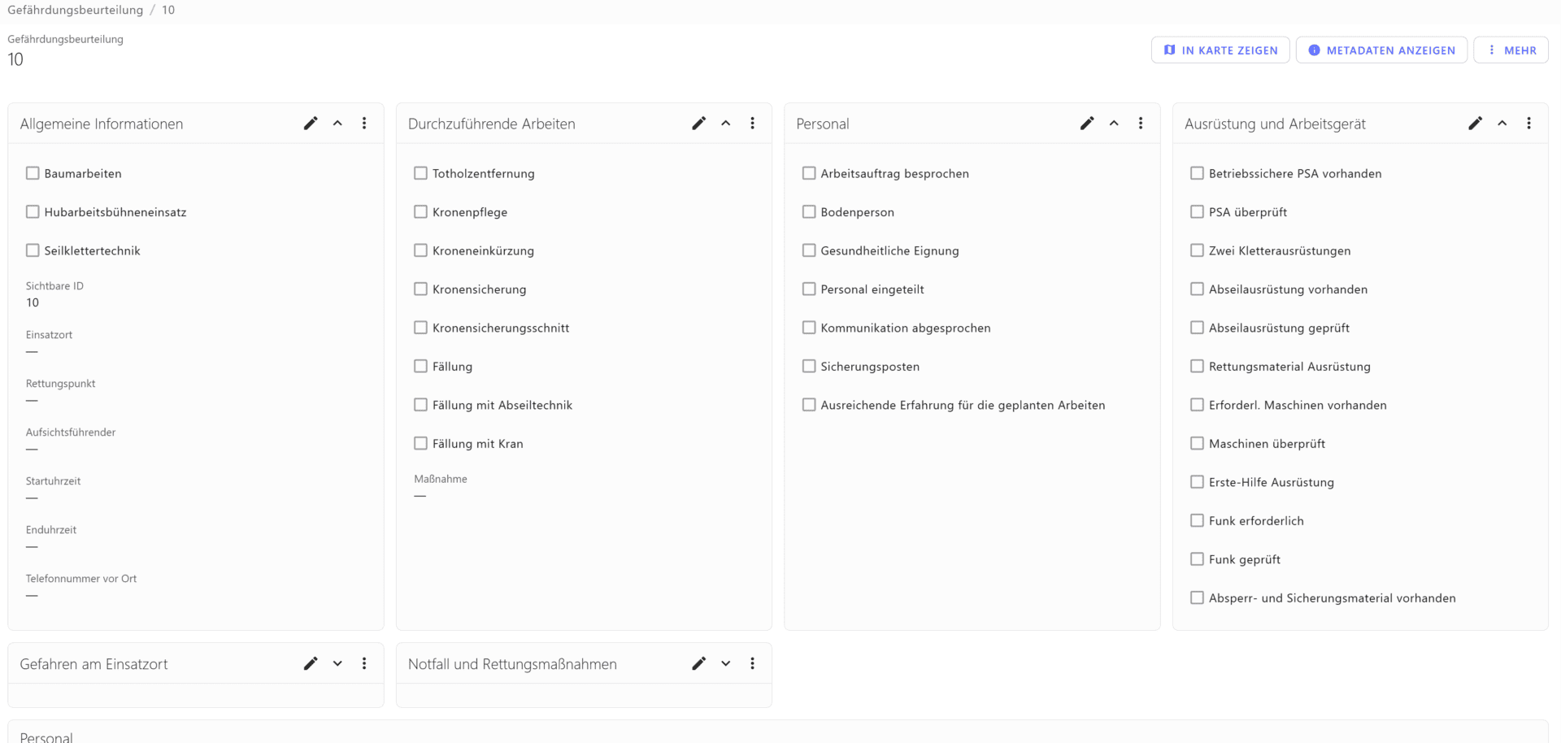The image size is (1561, 743).
Task: Click pencil icon on Durchzuführende Arbeiten
Action: pyautogui.click(x=698, y=124)
